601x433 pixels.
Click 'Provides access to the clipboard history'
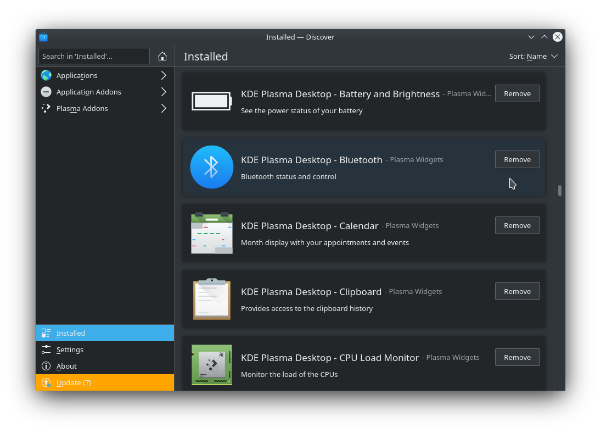[307, 309]
